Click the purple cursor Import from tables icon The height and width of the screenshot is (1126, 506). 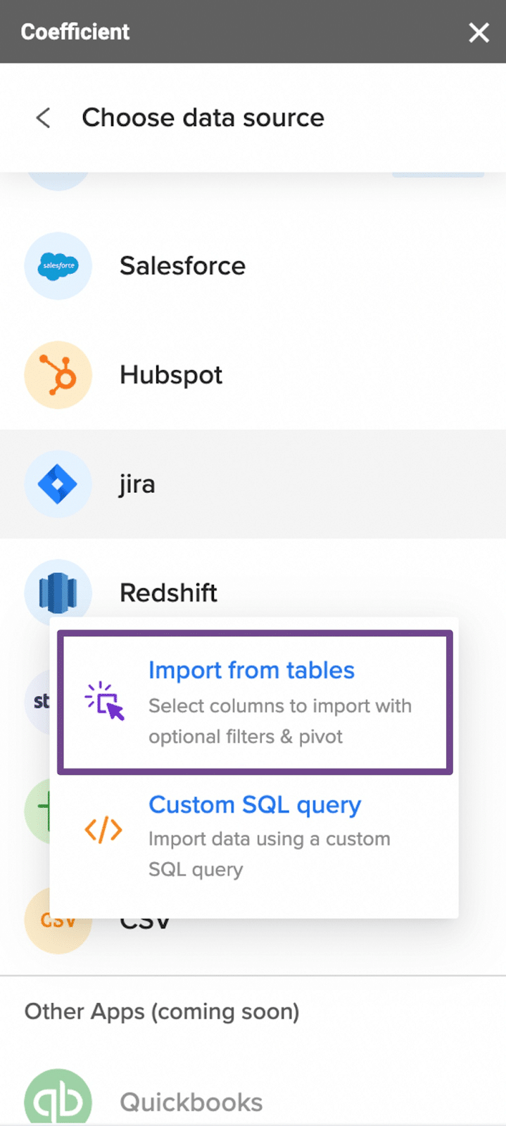coord(104,701)
